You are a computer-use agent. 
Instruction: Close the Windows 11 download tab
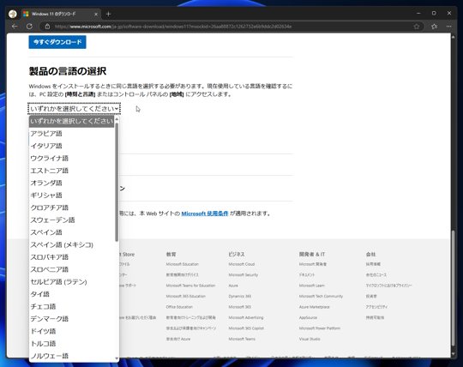tap(96, 14)
